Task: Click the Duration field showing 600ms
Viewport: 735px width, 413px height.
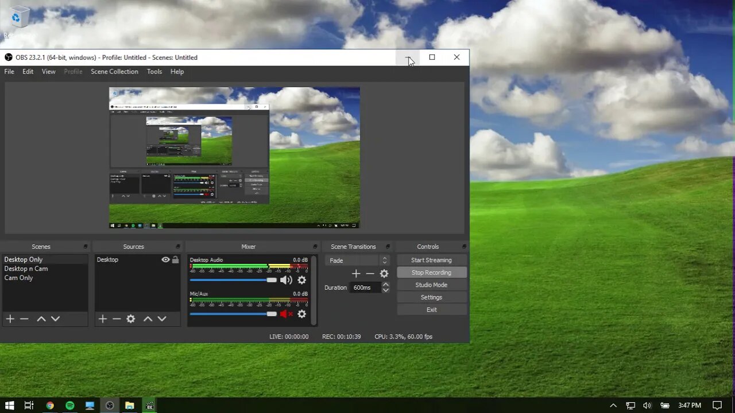Action: (366, 287)
